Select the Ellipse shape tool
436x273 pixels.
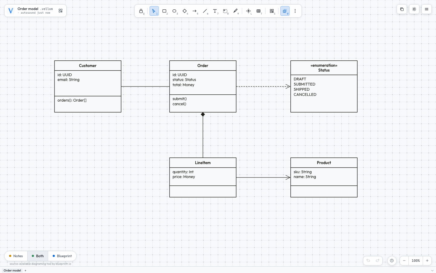click(x=174, y=11)
